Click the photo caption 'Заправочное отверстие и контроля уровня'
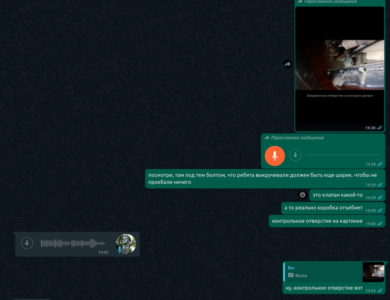This screenshot has height=300, width=390. point(339,96)
